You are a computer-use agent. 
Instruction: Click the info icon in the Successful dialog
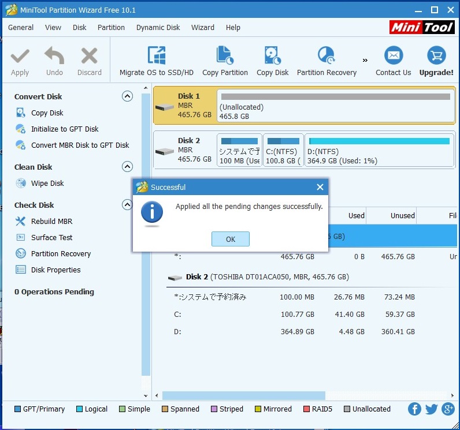pos(152,212)
